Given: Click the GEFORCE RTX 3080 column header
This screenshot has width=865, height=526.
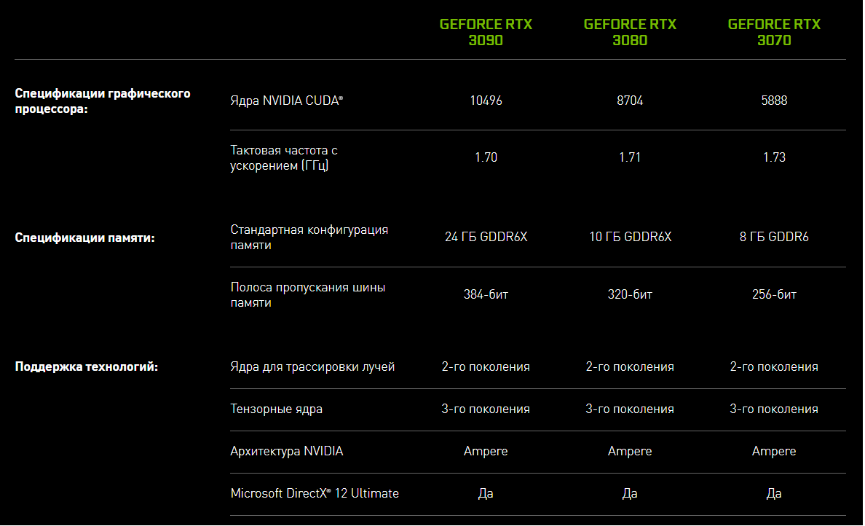Looking at the screenshot, I should (629, 32).
